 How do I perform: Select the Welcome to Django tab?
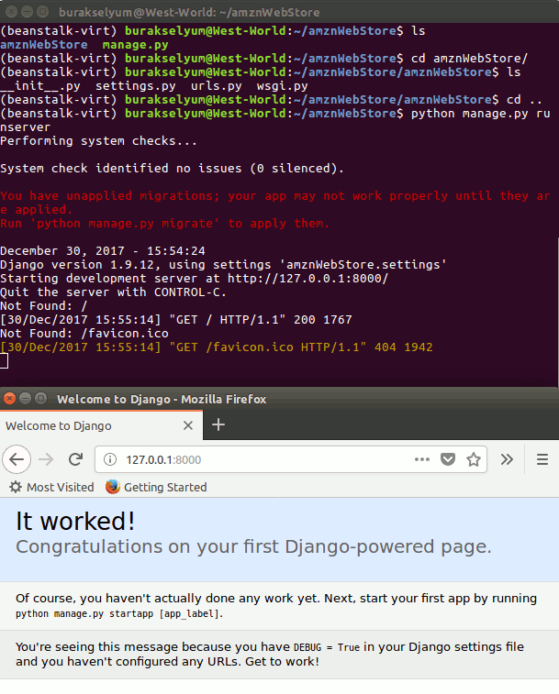(101, 425)
